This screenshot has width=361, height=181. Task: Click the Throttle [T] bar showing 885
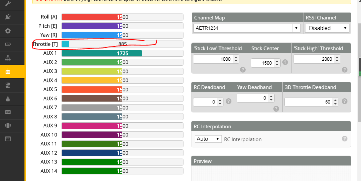pyautogui.click(x=122, y=44)
